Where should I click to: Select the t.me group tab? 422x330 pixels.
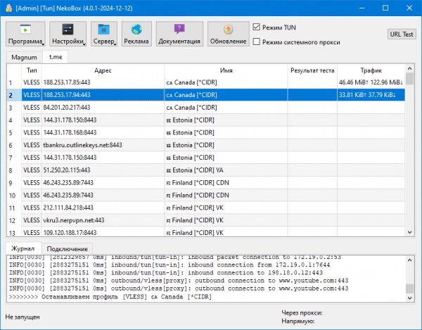[x=56, y=57]
